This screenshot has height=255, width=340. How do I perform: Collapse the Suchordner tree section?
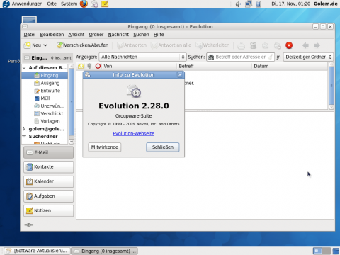pyautogui.click(x=24, y=136)
